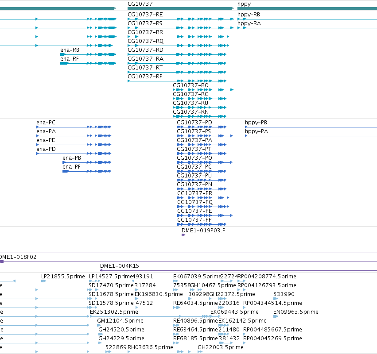Click protein CG10737-PU label
Viewport: 377px width, 354px height.
[194, 176]
